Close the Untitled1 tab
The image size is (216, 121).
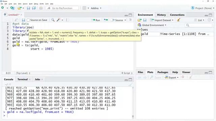pyautogui.click(x=21, y=15)
